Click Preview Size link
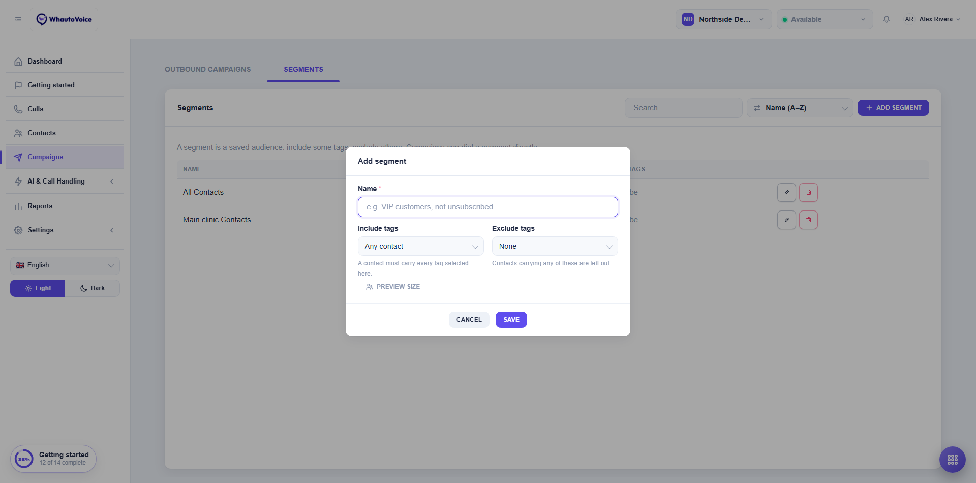Image resolution: width=976 pixels, height=483 pixels. [393, 287]
